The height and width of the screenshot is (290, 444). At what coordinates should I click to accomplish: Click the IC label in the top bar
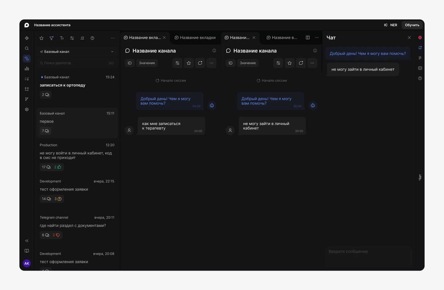coord(386,25)
